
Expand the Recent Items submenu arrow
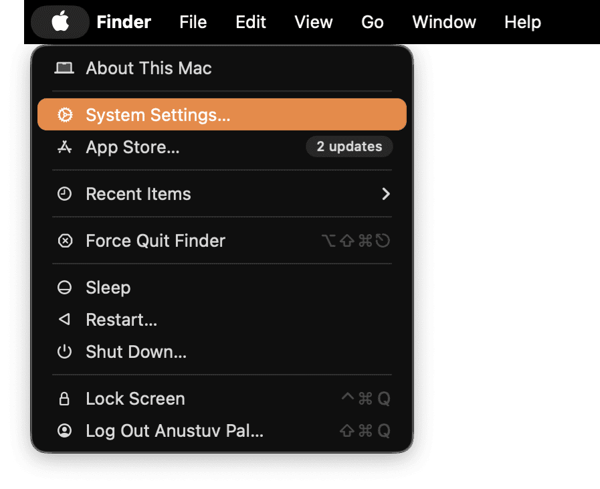(385, 194)
